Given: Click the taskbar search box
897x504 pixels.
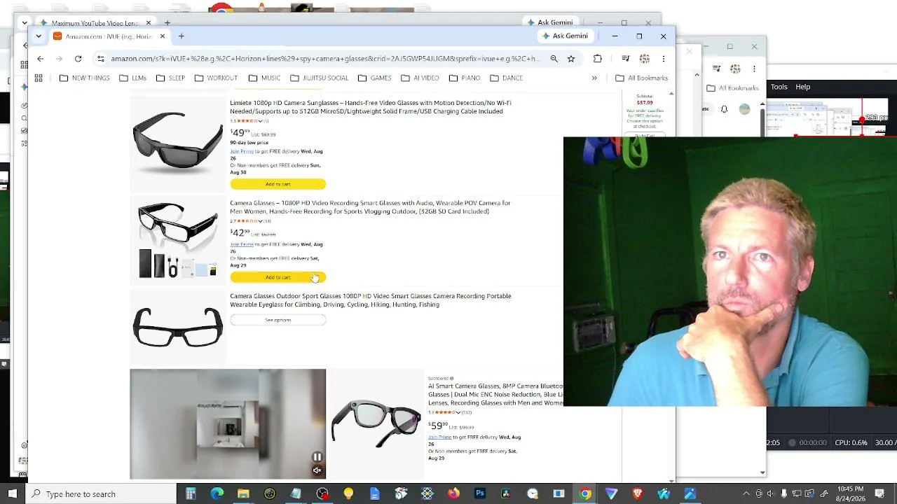Looking at the screenshot, I should pos(100,494).
